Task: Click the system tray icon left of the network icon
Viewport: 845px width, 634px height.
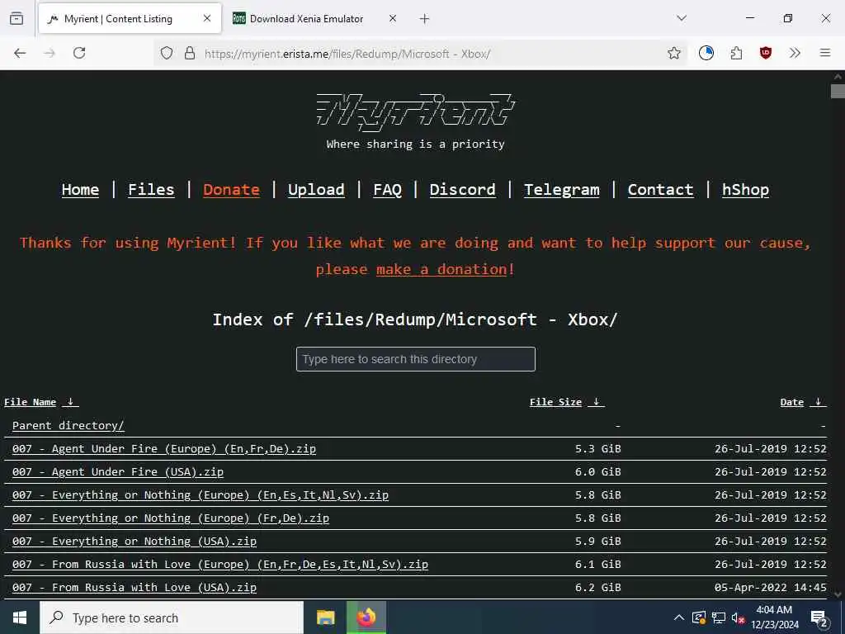Action: point(699,617)
